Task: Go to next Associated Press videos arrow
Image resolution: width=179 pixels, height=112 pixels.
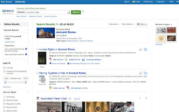Action: 146,98
